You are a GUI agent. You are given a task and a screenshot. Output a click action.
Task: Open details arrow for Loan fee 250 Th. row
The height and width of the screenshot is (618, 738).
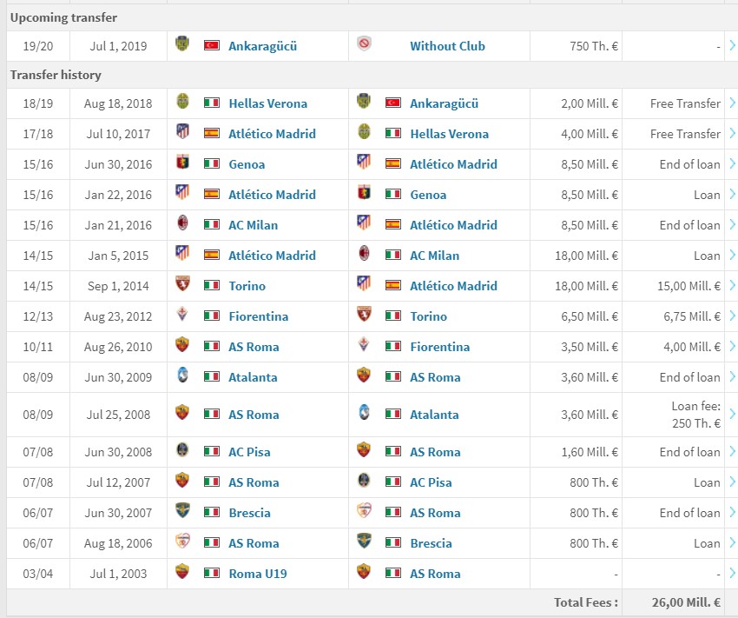click(732, 414)
